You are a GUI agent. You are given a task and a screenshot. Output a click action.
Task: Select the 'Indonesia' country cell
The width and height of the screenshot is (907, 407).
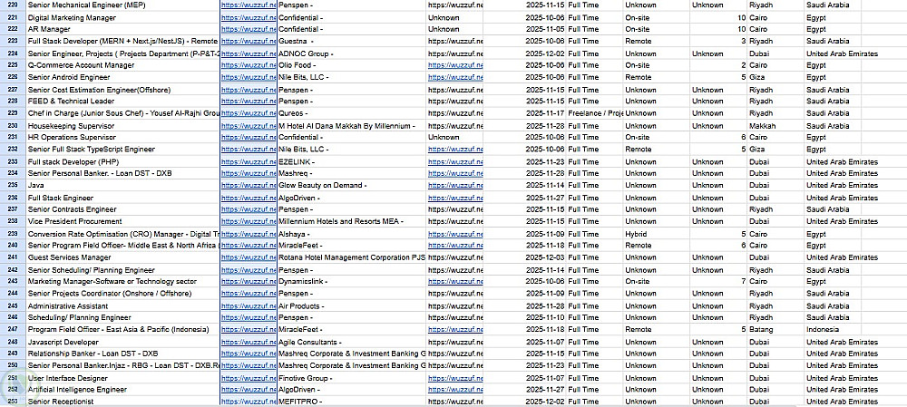click(x=833, y=329)
